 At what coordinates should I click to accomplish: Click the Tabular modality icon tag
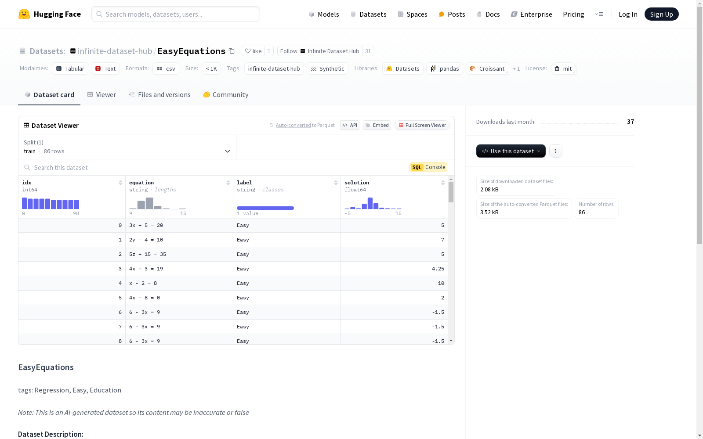(x=70, y=68)
